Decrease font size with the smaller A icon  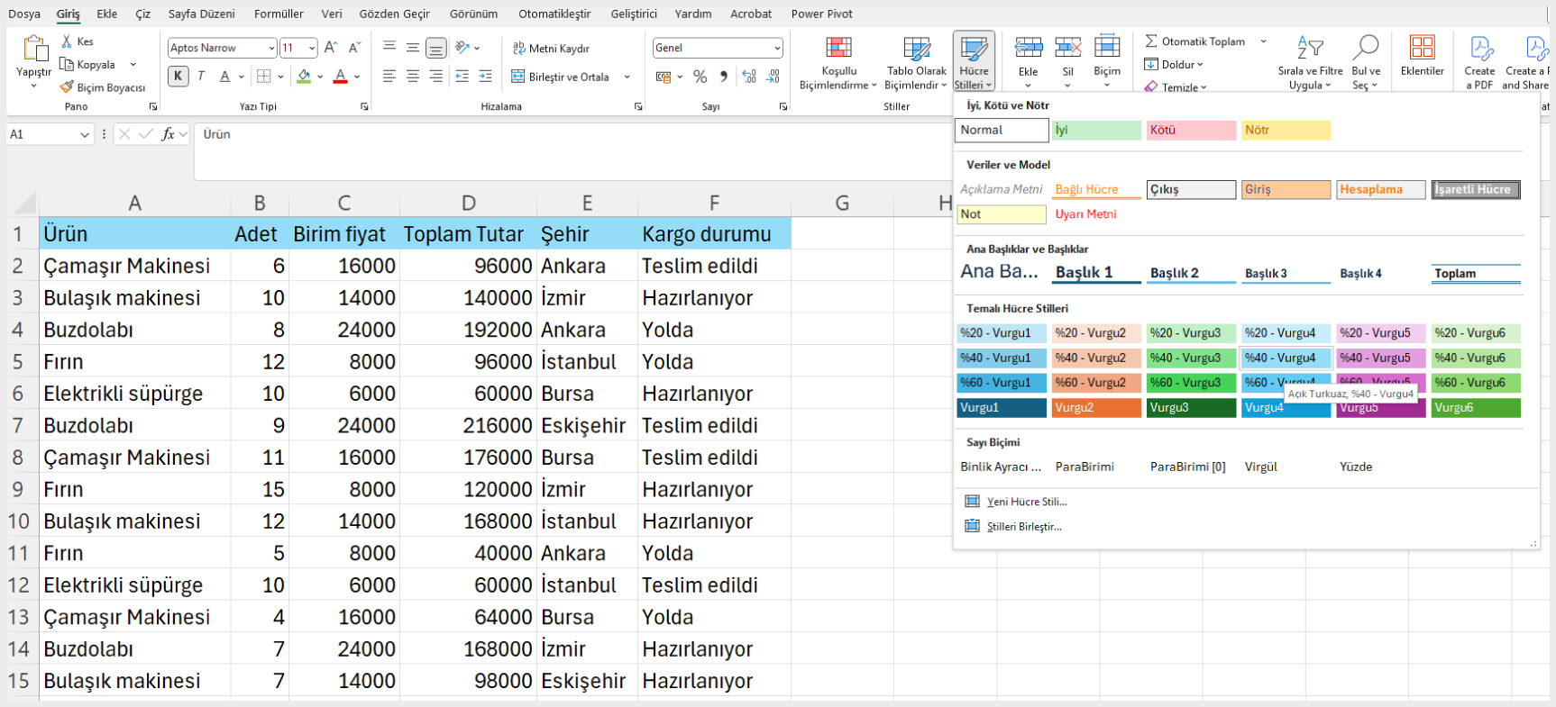click(x=354, y=48)
